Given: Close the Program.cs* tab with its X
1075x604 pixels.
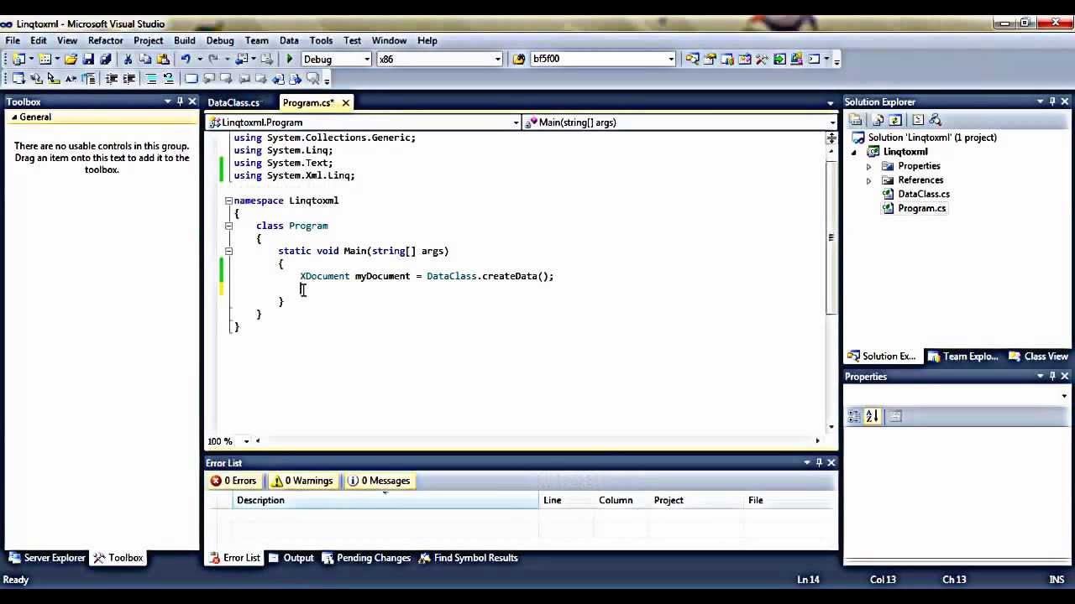Looking at the screenshot, I should pos(345,102).
